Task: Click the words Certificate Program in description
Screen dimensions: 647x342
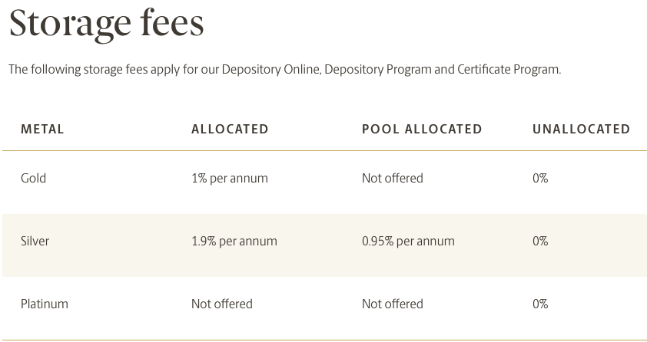Action: coord(508,70)
